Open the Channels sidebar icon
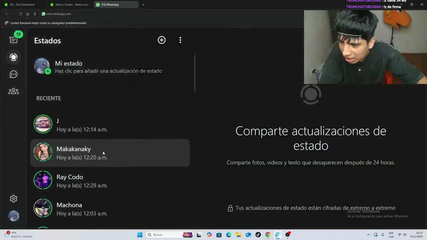The width and height of the screenshot is (427, 240). coord(14,74)
